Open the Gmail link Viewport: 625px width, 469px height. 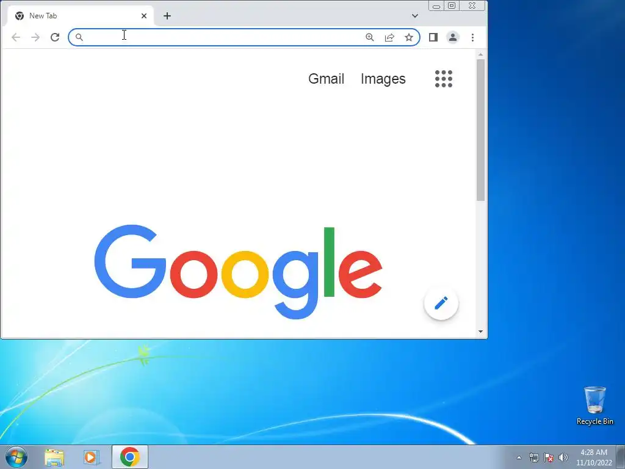[x=326, y=79]
